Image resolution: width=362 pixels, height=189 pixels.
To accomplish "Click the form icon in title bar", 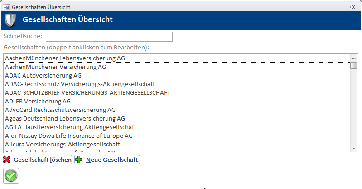I will click(x=6, y=7).
